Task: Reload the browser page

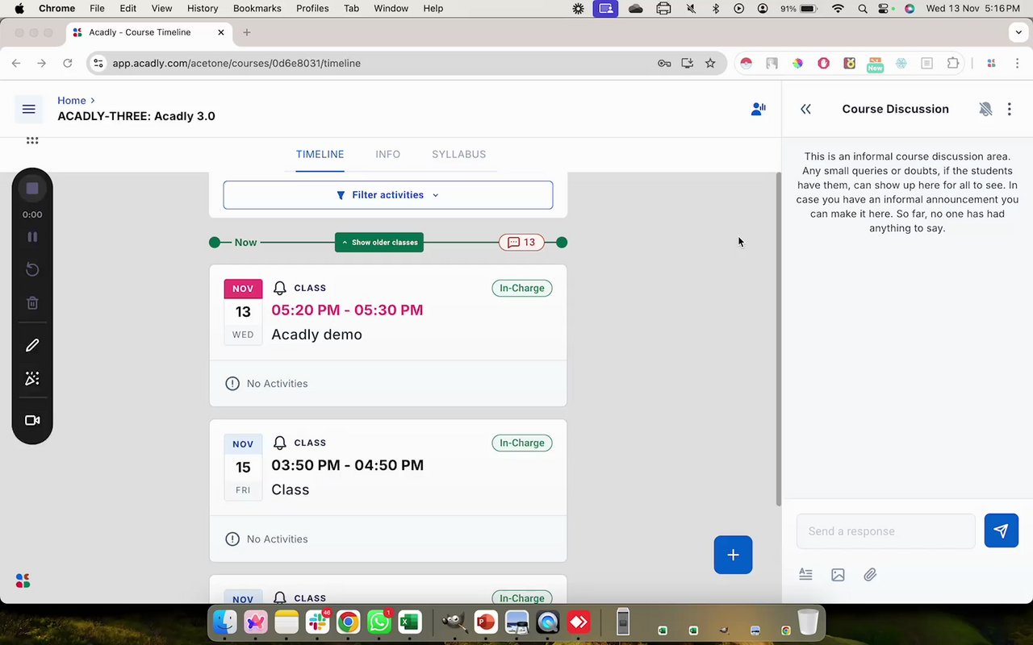Action: 68,63
